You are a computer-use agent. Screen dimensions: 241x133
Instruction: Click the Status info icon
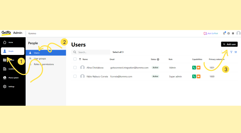pos(158,59)
